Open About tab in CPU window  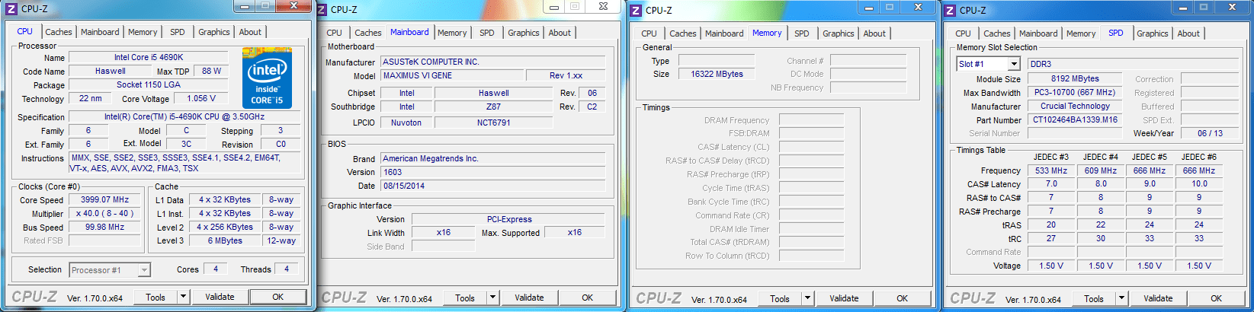[x=250, y=32]
